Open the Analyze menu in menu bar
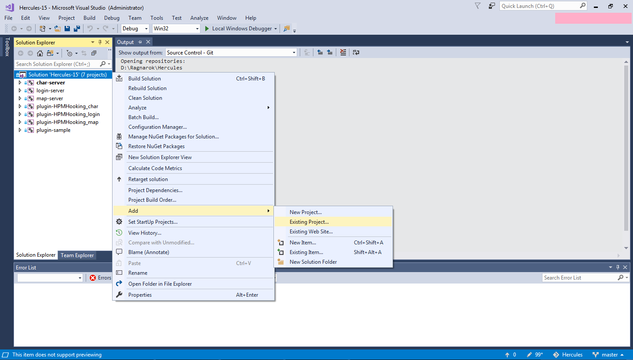 tap(199, 18)
